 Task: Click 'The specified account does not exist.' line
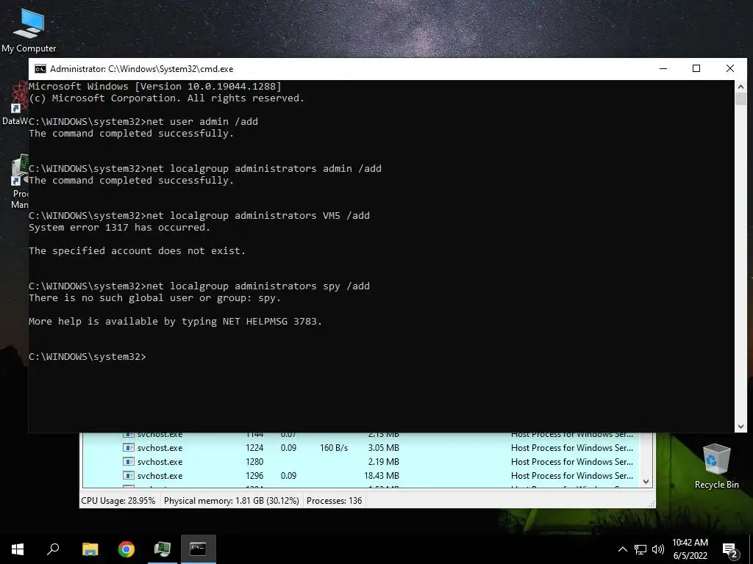tap(137, 251)
